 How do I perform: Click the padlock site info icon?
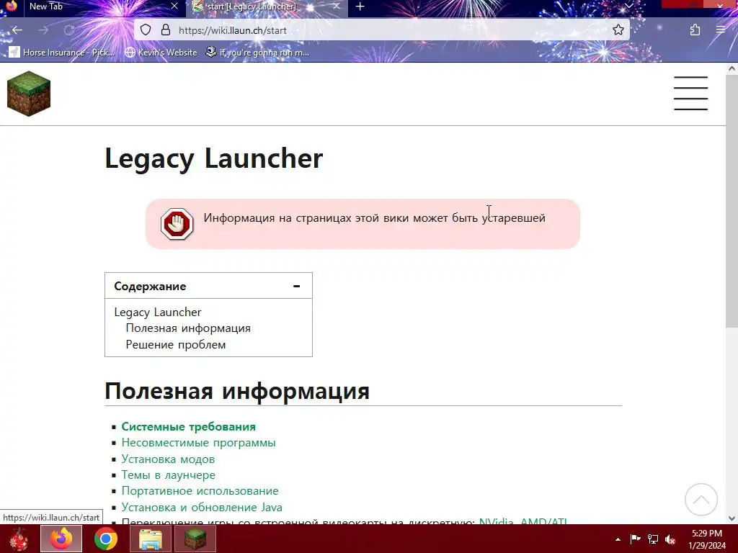point(165,30)
